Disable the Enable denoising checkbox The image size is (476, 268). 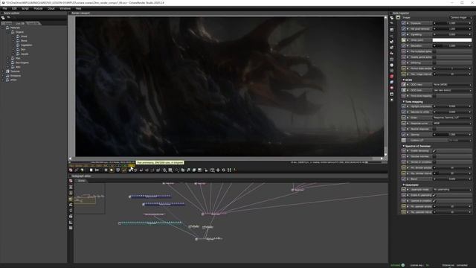tap(434, 151)
